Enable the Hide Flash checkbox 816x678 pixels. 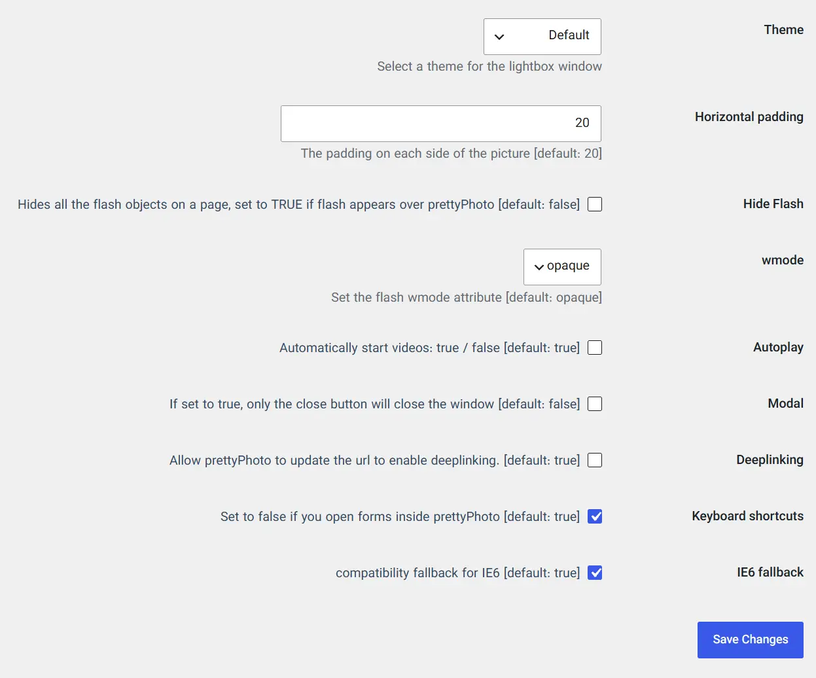tap(595, 204)
